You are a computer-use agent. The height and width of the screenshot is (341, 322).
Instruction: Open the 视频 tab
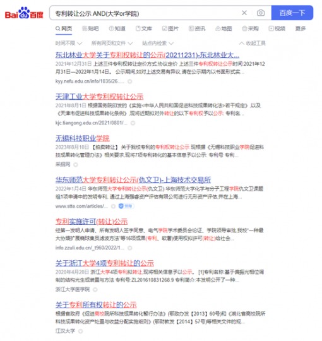click(277, 28)
